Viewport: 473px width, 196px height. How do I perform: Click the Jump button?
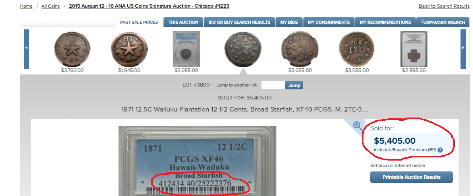coord(294,85)
